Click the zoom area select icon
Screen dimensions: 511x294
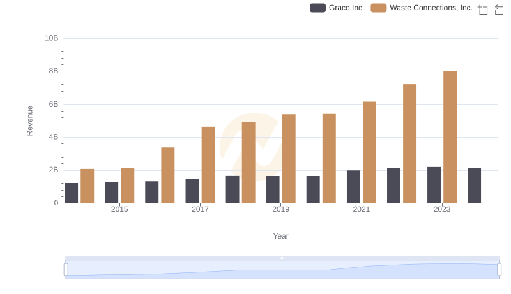point(483,10)
